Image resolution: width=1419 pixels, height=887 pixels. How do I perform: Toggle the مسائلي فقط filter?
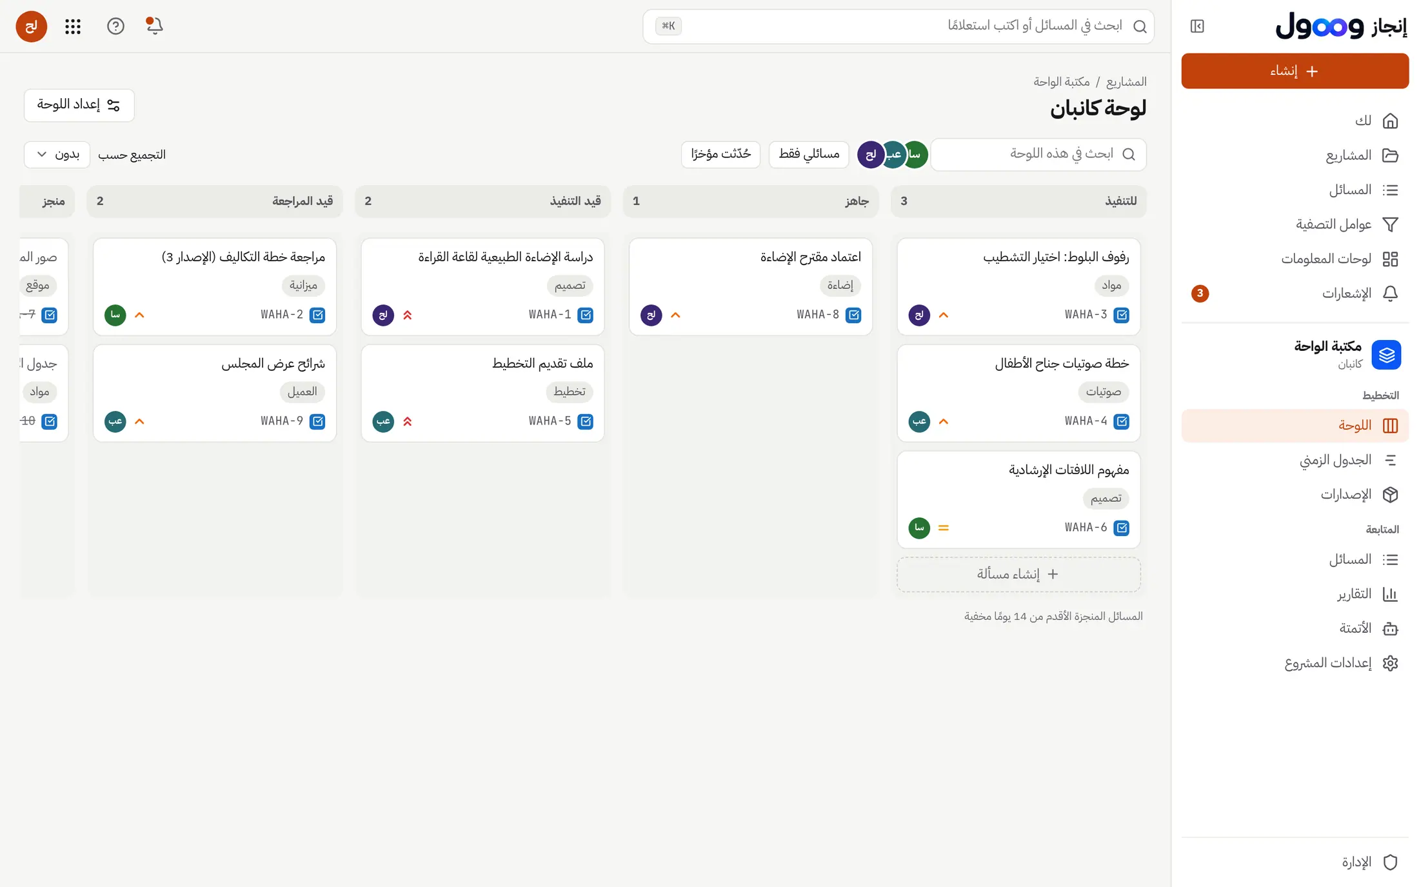point(809,154)
